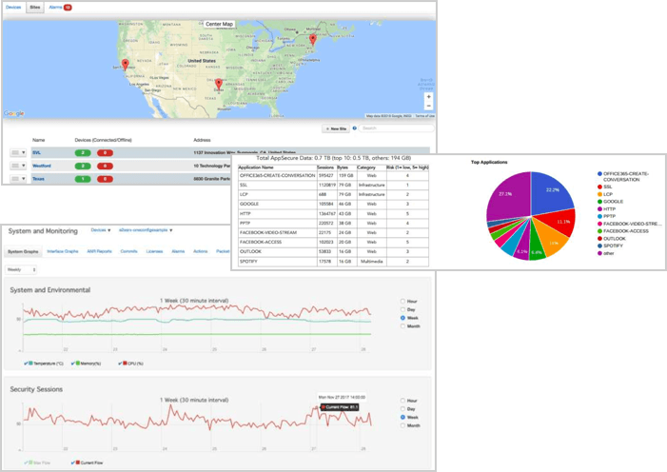Viewport: 667px width, 472px height.
Task: Zoom in the map with plus icon
Action: (428, 97)
